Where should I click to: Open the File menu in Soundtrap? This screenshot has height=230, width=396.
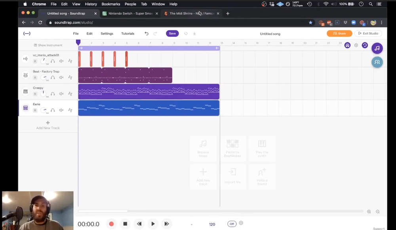tap(76, 34)
